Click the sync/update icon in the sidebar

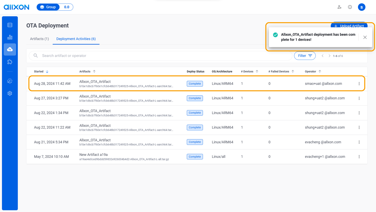10,81
